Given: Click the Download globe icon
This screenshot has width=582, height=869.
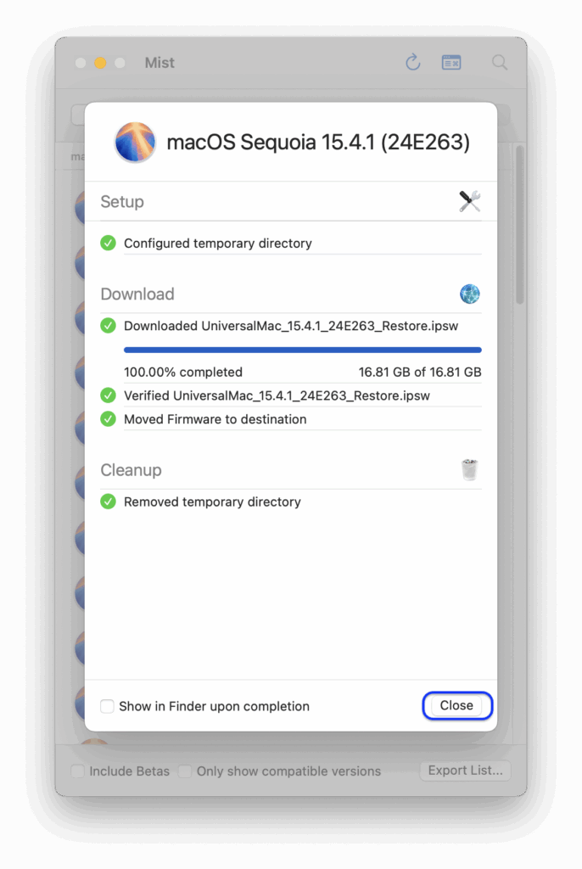Looking at the screenshot, I should (x=469, y=294).
